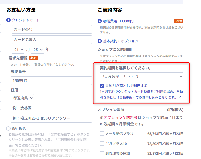The width and height of the screenshot is (201, 159).
Task: Click the カード番号 input field
Action: click(52, 29)
